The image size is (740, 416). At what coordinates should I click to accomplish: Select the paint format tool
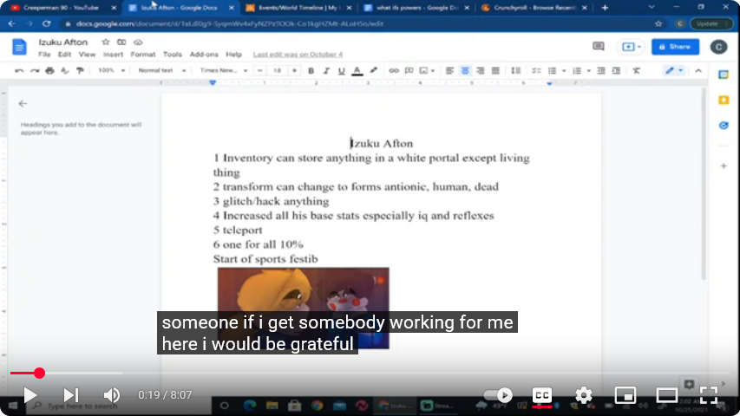[x=80, y=71]
